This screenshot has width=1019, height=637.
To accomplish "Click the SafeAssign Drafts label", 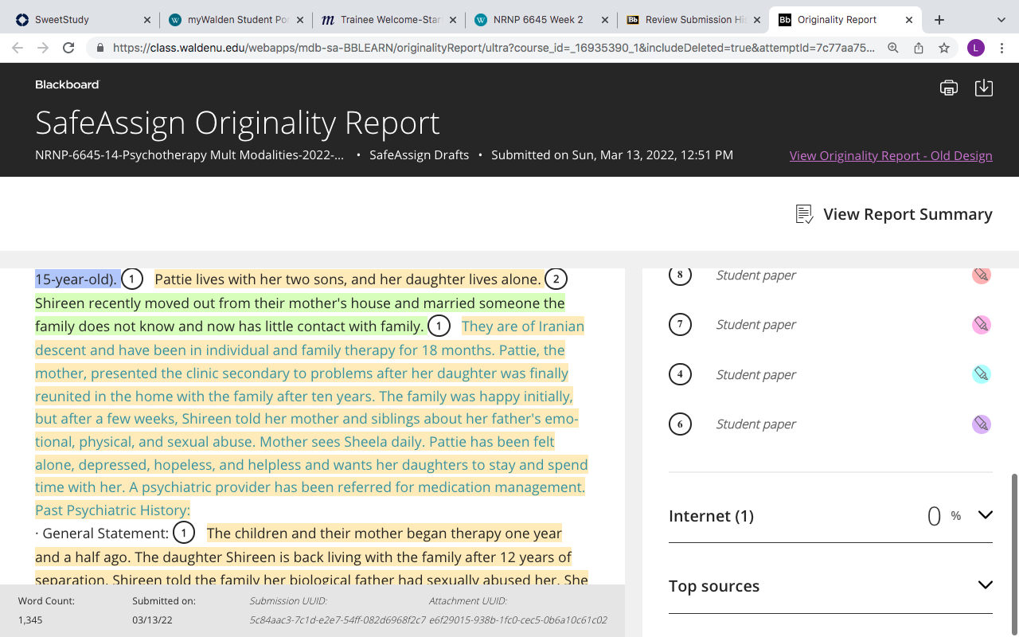I will tap(419, 155).
